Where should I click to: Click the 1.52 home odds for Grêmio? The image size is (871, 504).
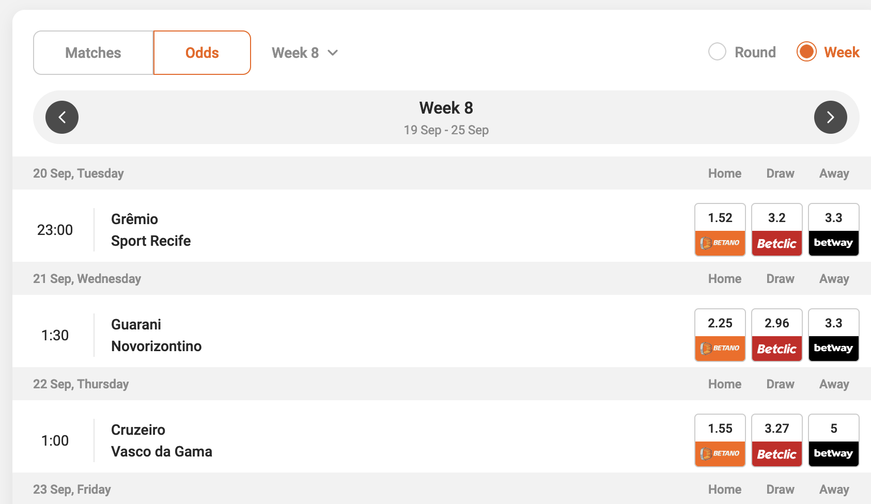point(720,218)
